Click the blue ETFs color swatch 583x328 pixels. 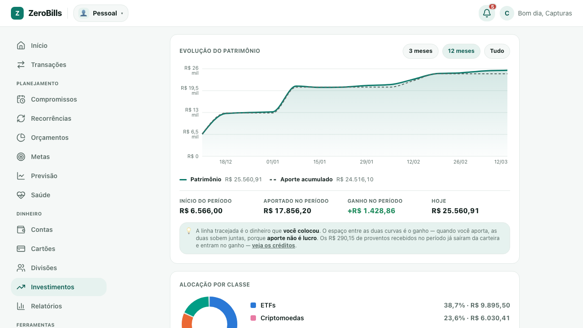tap(253, 305)
